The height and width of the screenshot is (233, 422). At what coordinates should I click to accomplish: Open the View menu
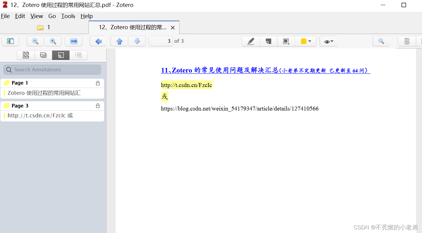[x=37, y=16]
